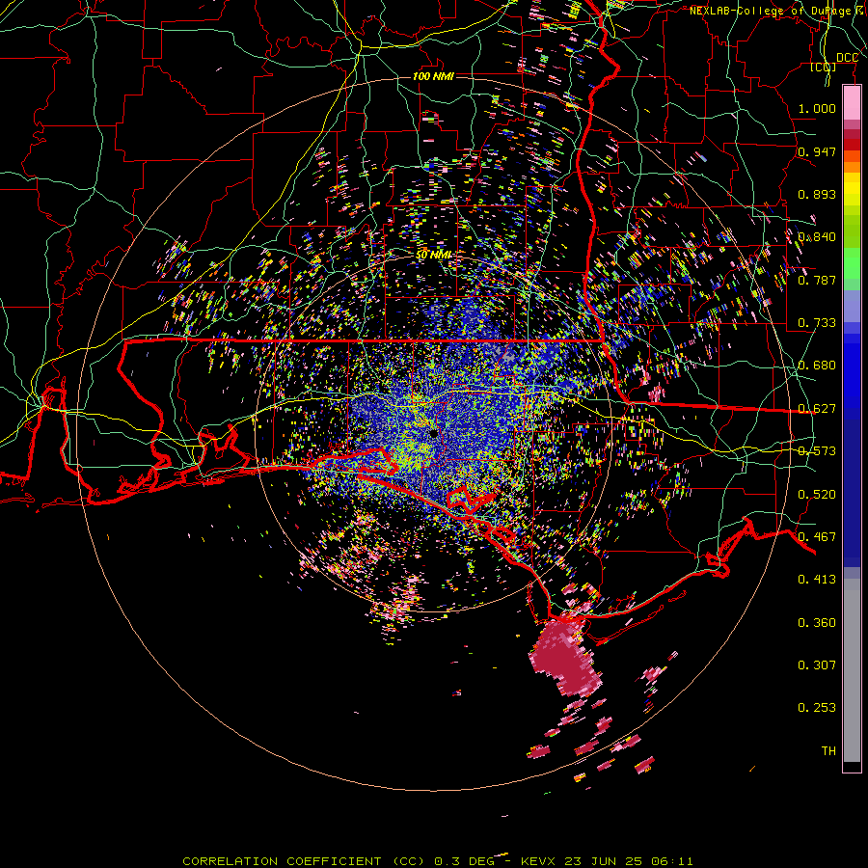Click the CORRELATION COEFFICIENT caption text
The width and height of the screenshot is (868, 868).
click(282, 861)
